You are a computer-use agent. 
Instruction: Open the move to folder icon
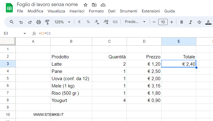[94, 5]
